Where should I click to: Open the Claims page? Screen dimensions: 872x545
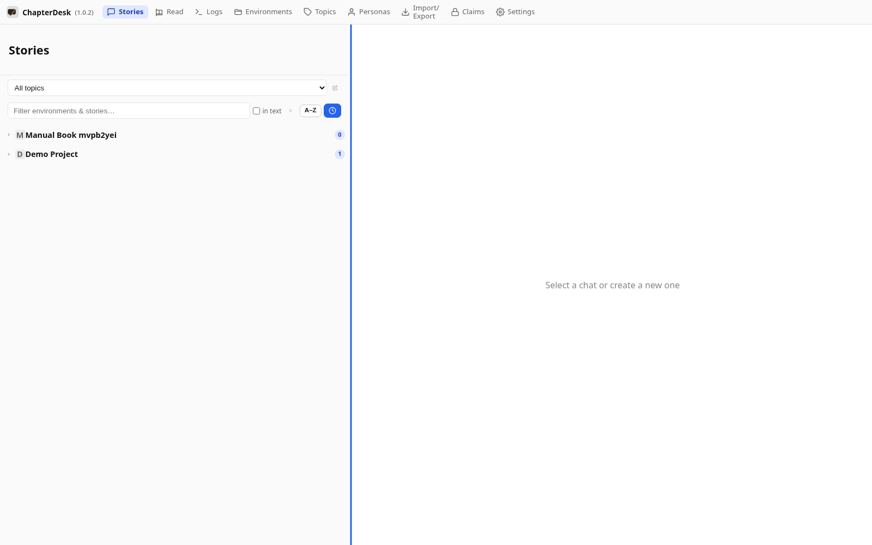(x=468, y=12)
